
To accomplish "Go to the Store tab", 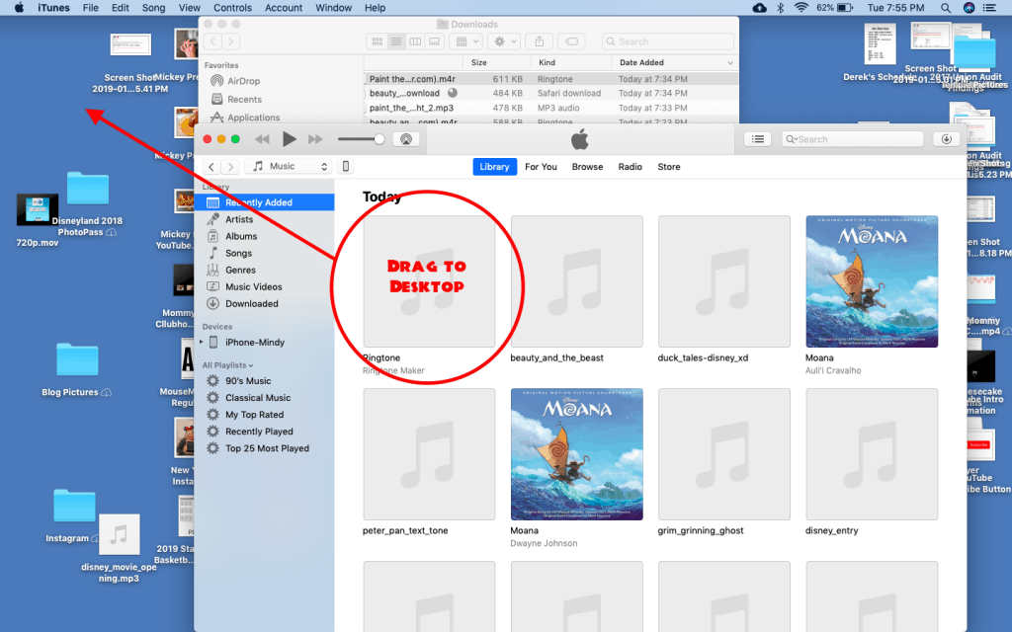I will tap(669, 166).
